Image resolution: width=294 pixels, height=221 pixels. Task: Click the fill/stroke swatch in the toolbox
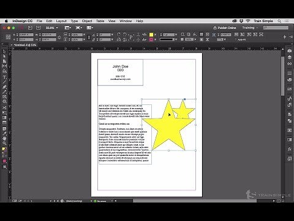(x=4, y=149)
